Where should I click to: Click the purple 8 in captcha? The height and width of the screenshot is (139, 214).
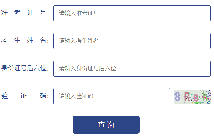coord(177,96)
